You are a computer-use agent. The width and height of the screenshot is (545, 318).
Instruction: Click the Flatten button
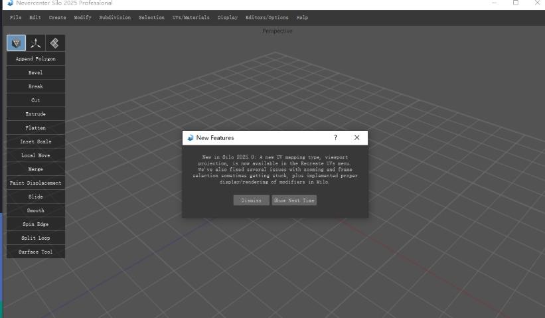pyautogui.click(x=36, y=127)
